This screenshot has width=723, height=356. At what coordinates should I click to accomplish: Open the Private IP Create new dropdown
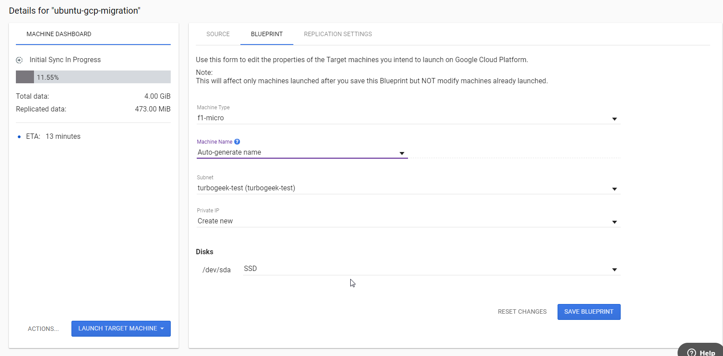click(408, 221)
